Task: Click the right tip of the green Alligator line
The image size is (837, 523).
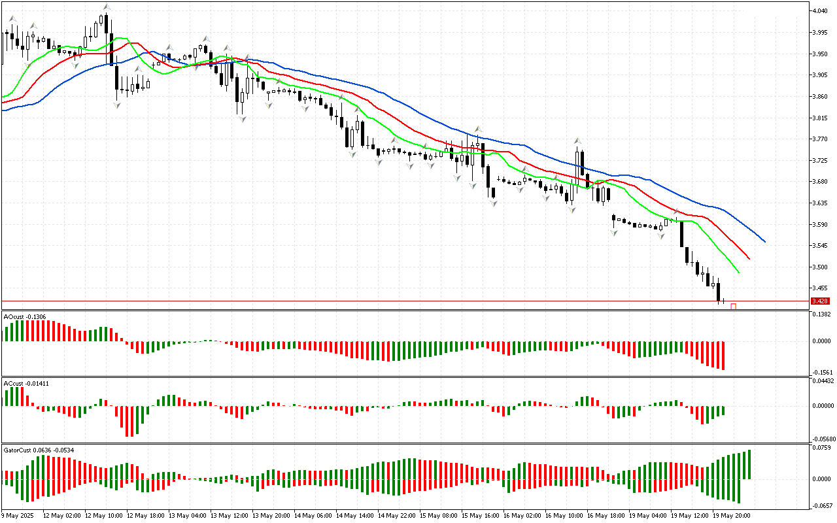Action: coord(738,272)
